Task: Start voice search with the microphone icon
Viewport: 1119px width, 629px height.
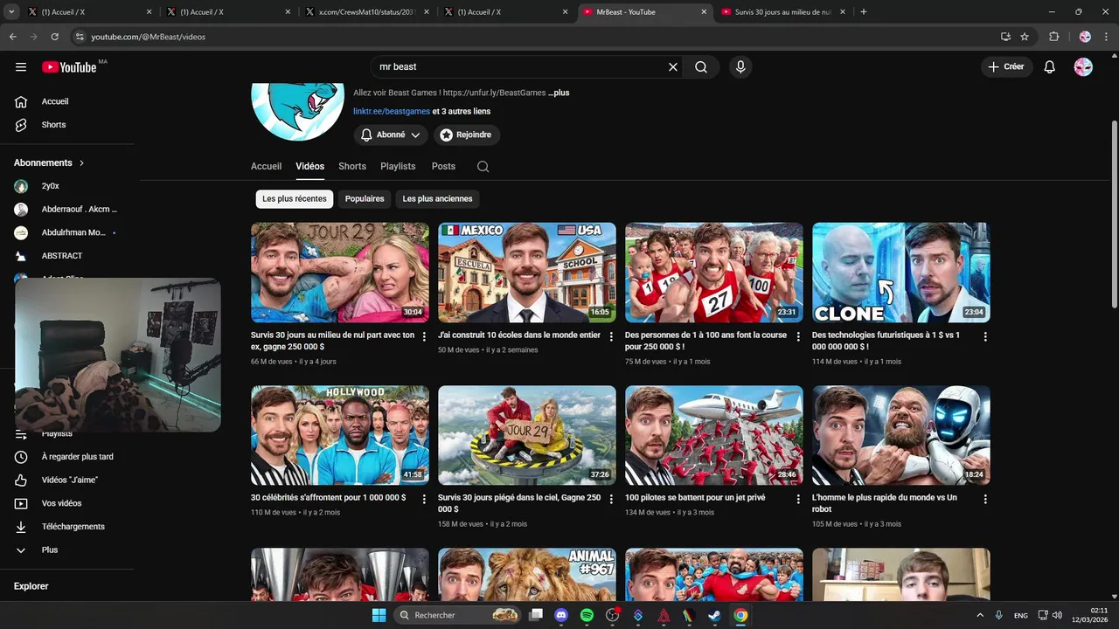Action: (x=740, y=67)
